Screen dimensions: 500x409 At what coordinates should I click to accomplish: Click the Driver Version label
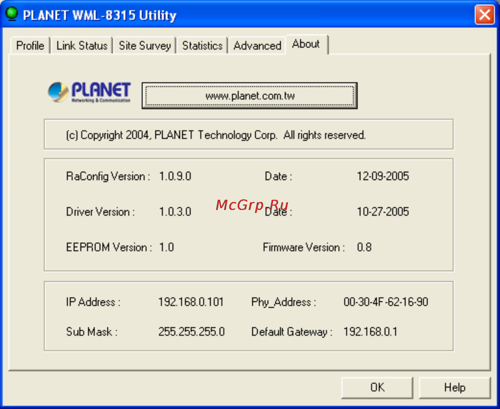click(101, 212)
